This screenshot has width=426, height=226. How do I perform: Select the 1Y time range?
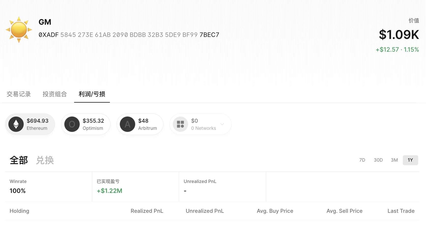point(410,160)
